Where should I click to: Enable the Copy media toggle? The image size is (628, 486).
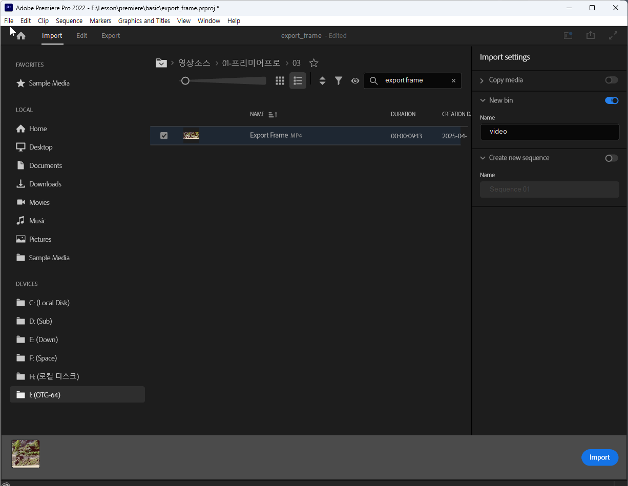coord(611,80)
